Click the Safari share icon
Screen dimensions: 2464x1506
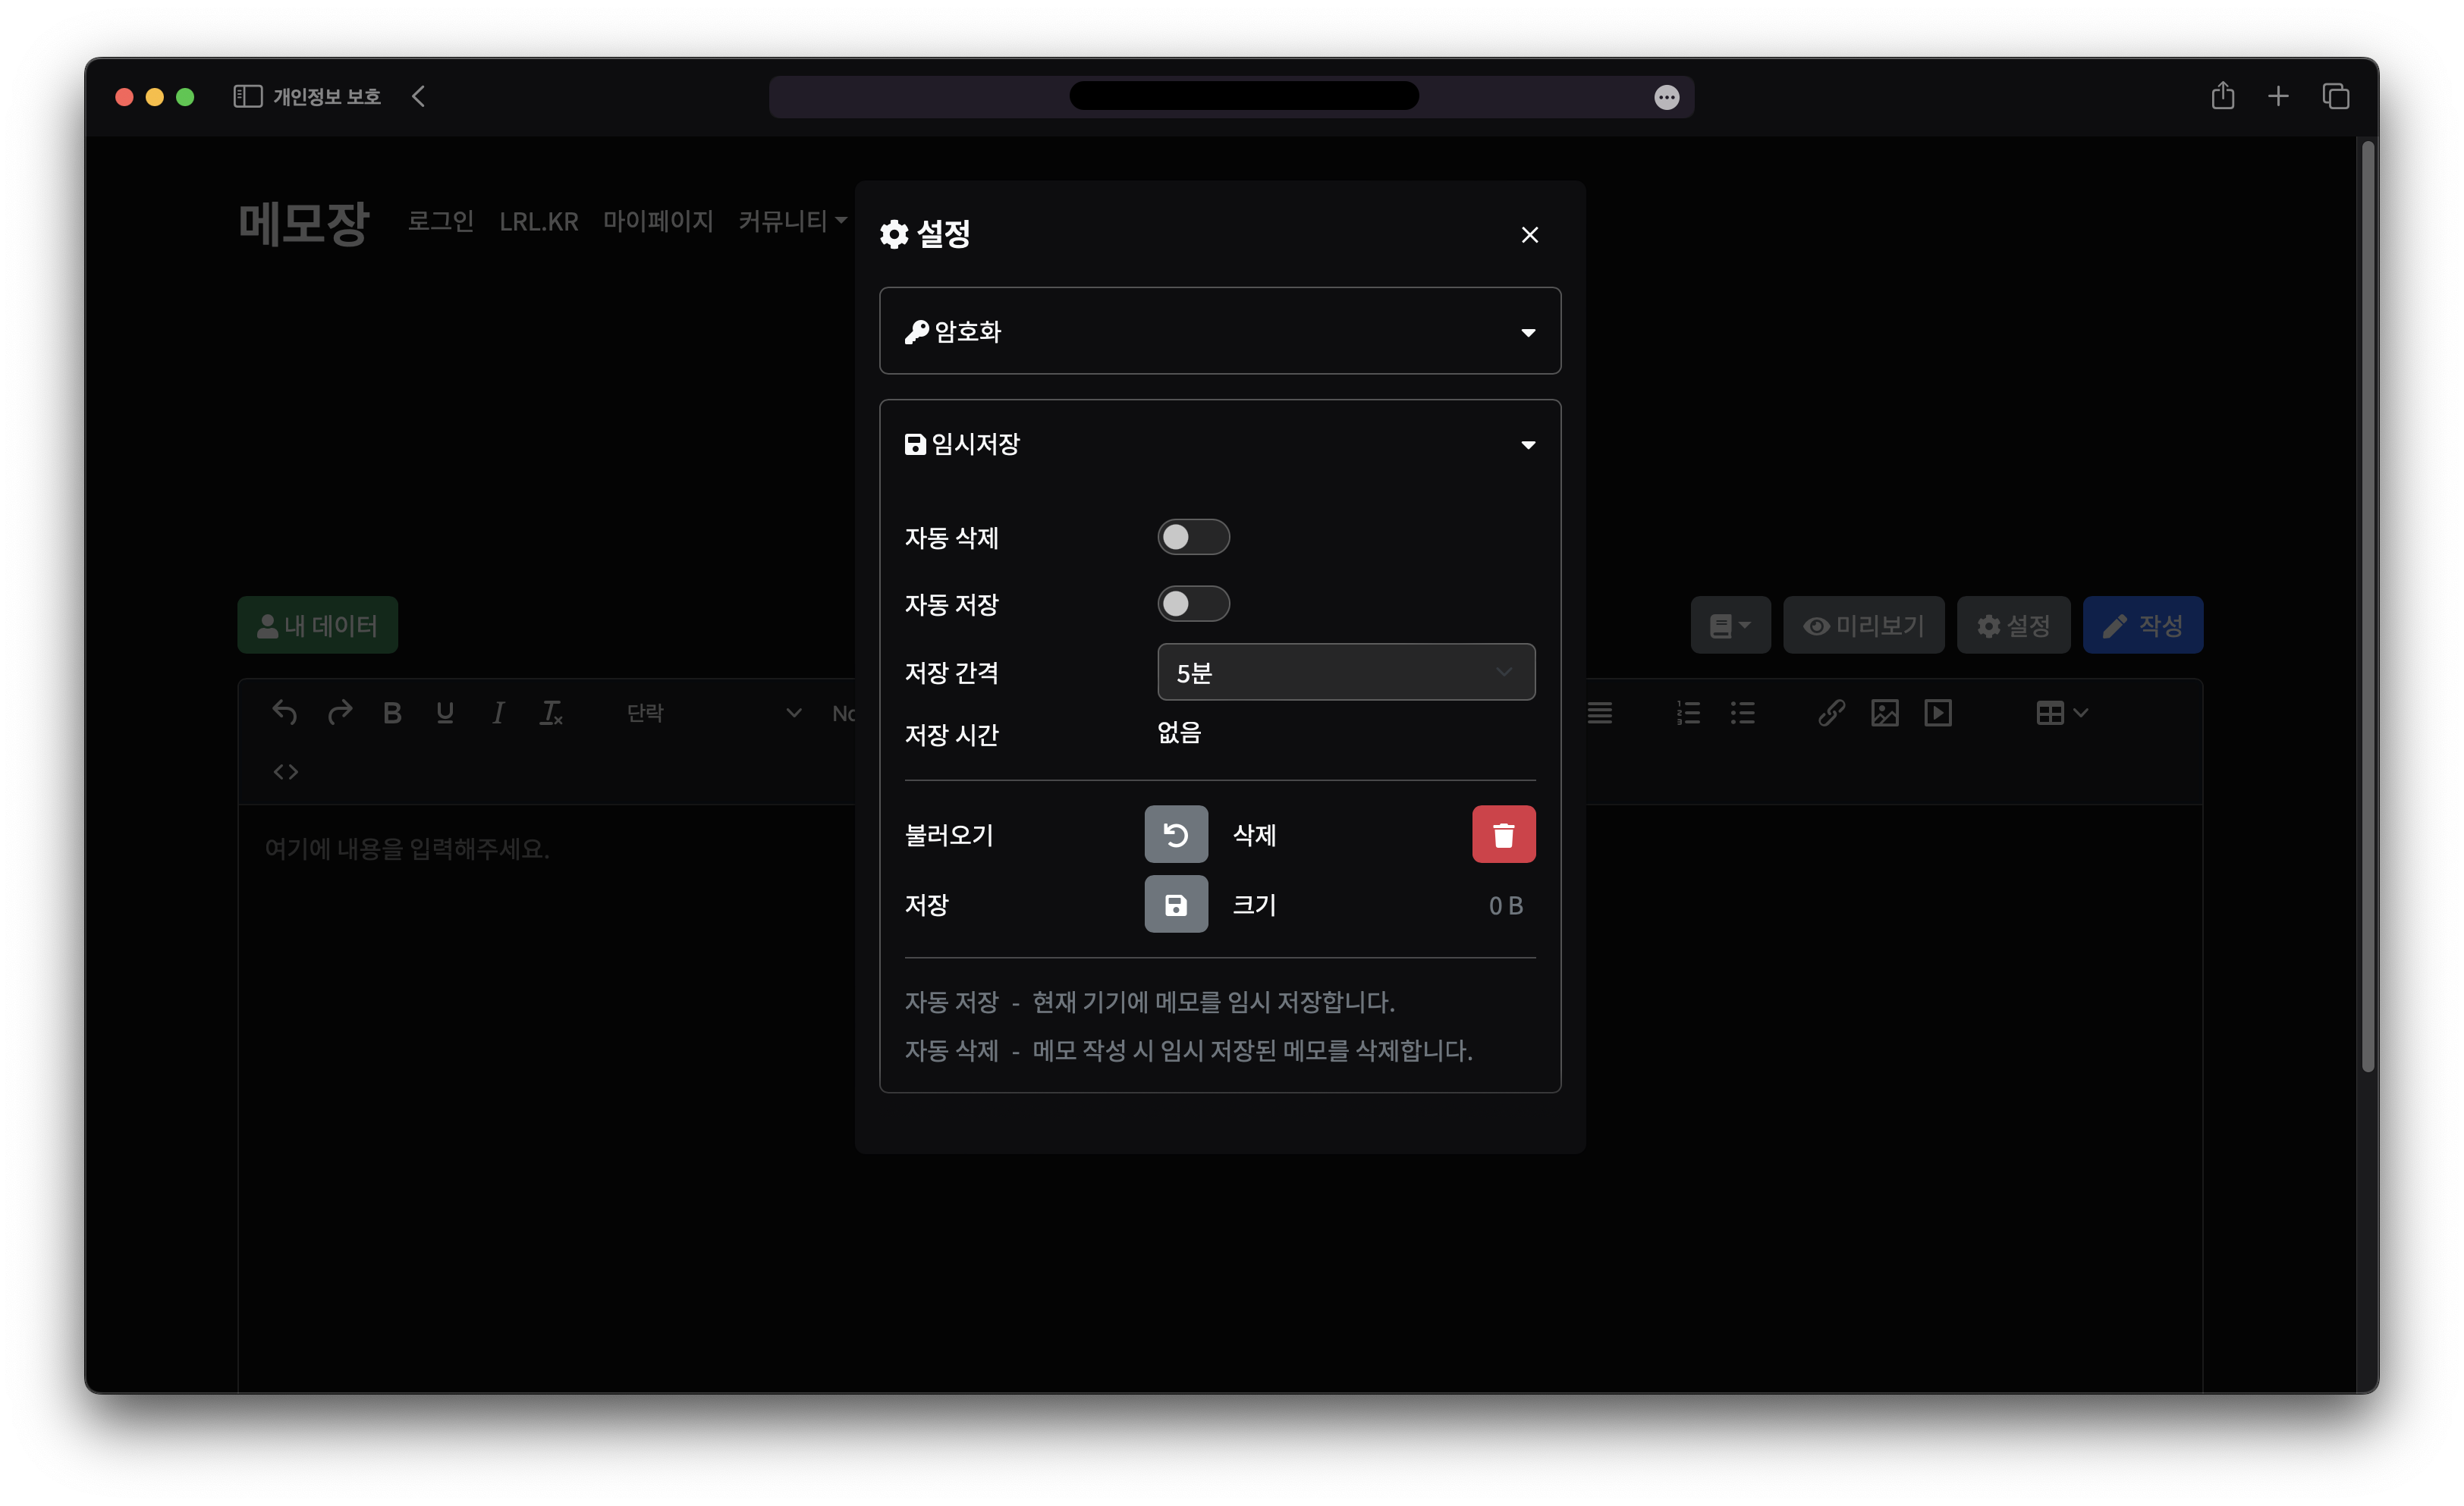click(x=2222, y=96)
